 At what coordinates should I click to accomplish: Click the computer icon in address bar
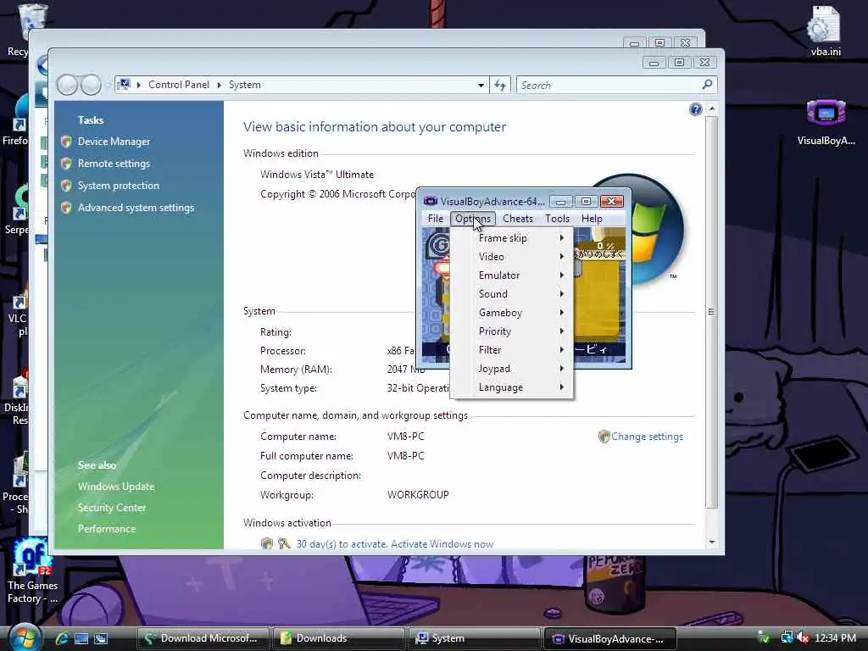124,85
